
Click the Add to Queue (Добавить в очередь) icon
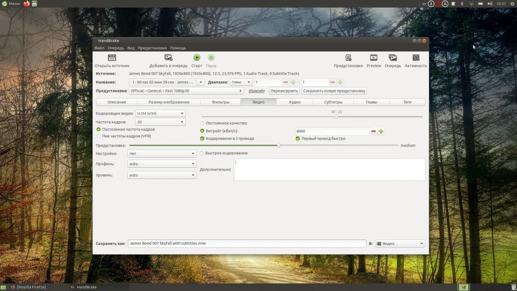tap(168, 58)
